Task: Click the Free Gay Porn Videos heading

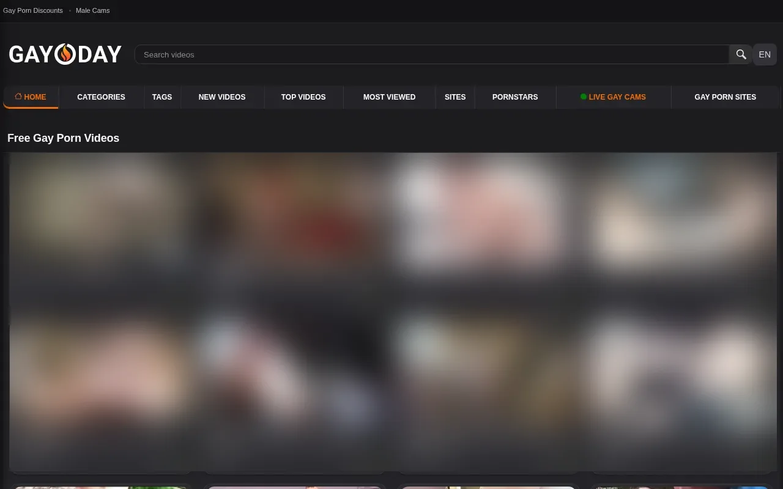Action: coord(63,138)
